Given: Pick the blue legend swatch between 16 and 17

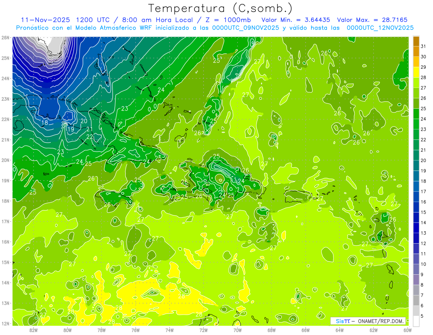Looking at the screenshot, I should [x=416, y=197].
